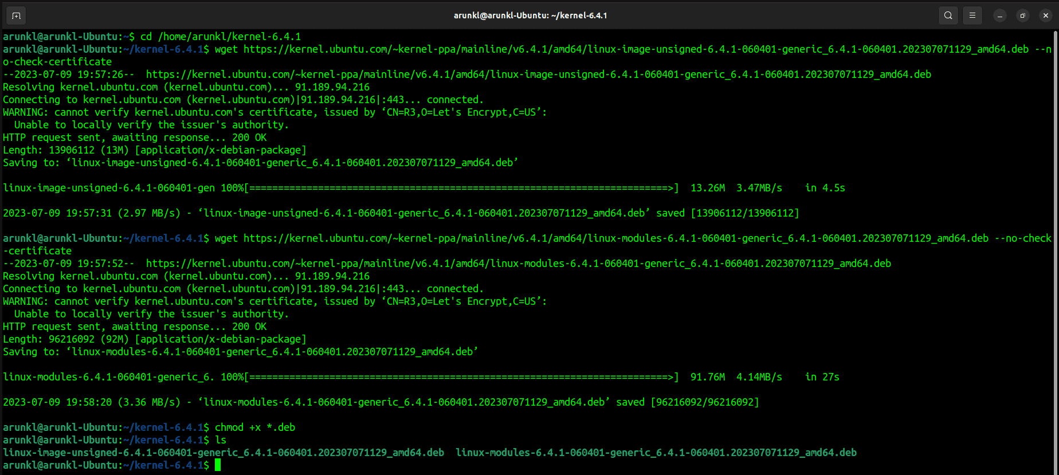The image size is (1059, 475).
Task: Minimize the terminal window
Action: 1000,15
